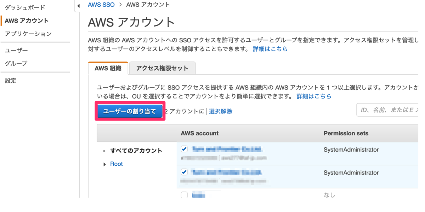Image resolution: width=425 pixels, height=212 pixels.
Task: Click the second row SystemAdministrator permission set
Action: click(351, 173)
